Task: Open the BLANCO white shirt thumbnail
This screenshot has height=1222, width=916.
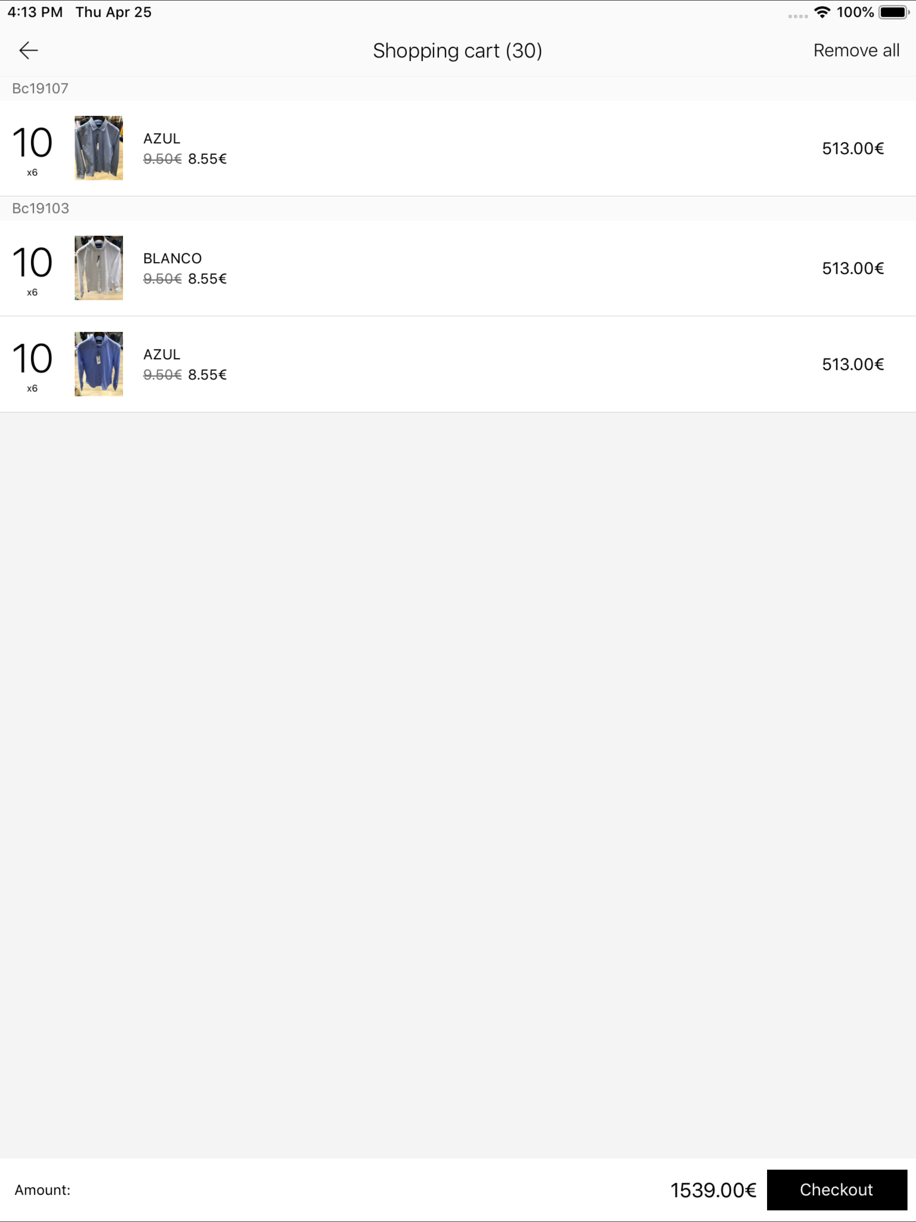Action: click(99, 267)
